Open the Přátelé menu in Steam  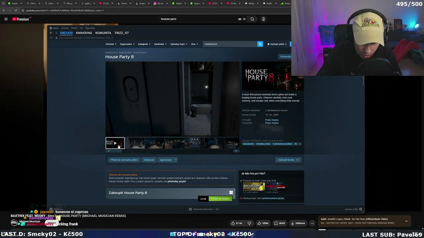click(x=74, y=28)
